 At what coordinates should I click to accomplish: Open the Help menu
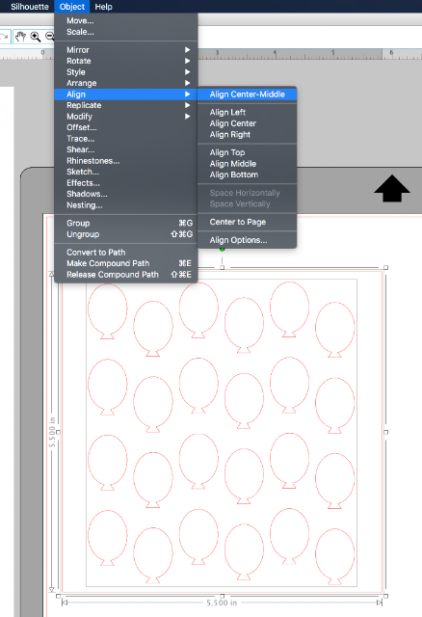(103, 7)
